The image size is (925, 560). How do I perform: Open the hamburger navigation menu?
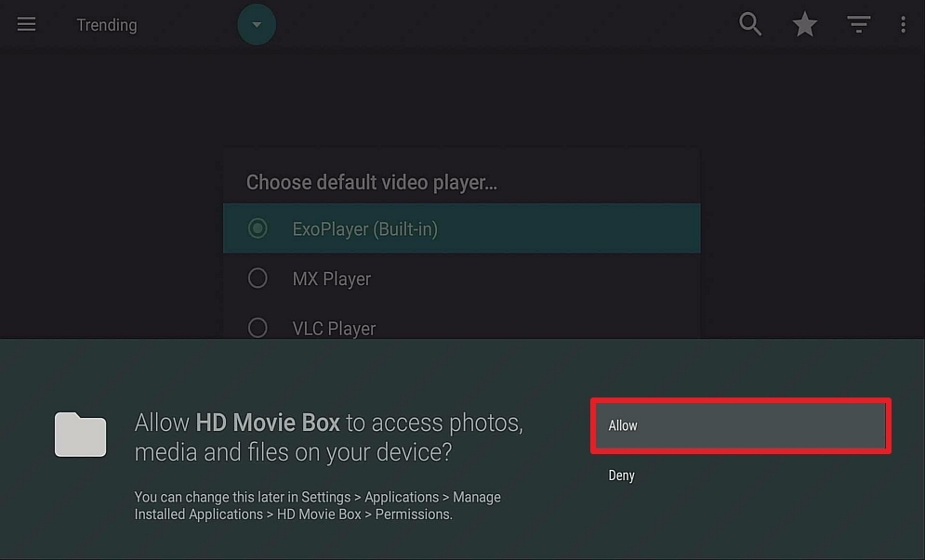pyautogui.click(x=26, y=24)
